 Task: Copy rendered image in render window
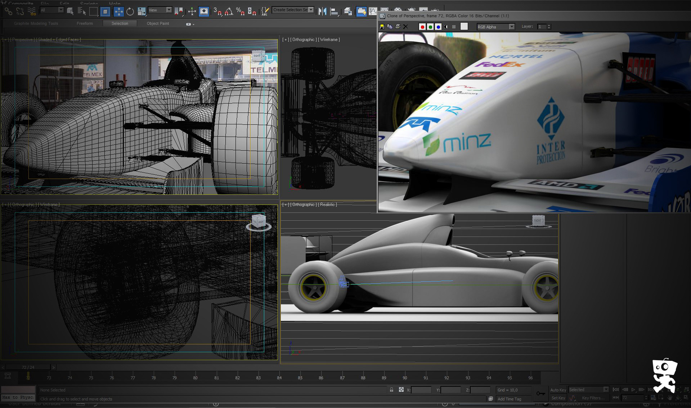[390, 27]
